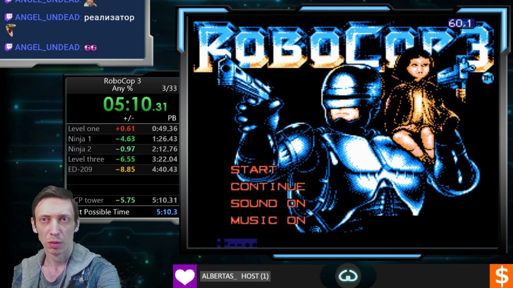The image size is (513, 288).
Task: Click the 'Ninja 1' split name
Action: [x=80, y=139]
